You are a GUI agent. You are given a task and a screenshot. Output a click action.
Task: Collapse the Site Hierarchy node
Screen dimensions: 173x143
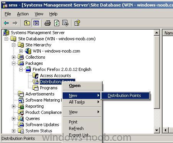[x=13, y=45]
